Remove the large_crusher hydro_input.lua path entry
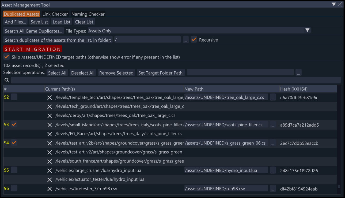 point(50,171)
